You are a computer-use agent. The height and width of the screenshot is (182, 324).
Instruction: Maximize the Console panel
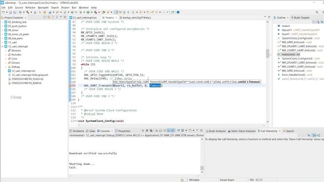point(201,130)
